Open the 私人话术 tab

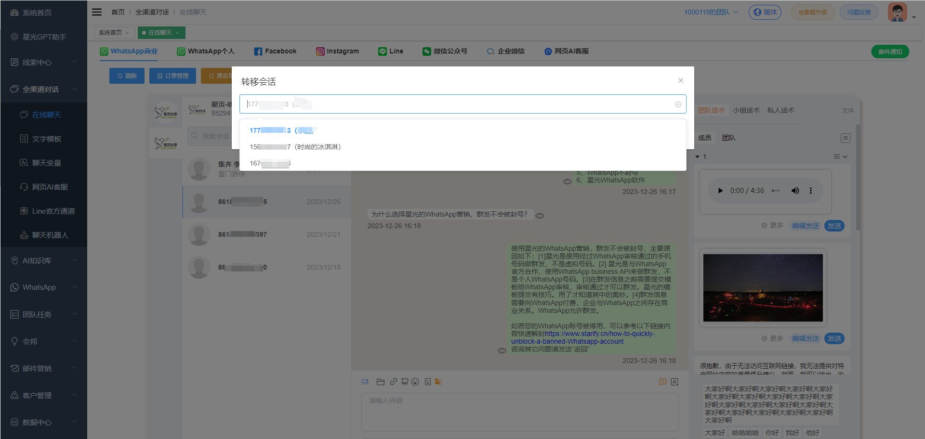pos(781,110)
